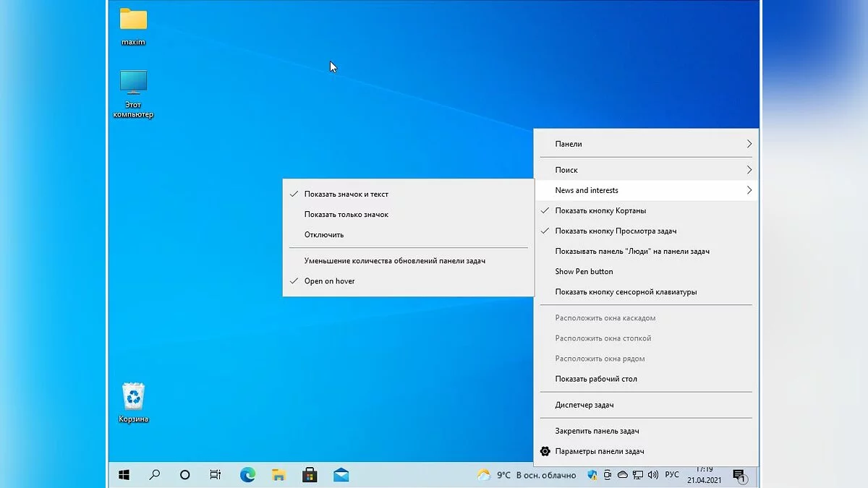Open the Windows Start menu
This screenshot has height=488, width=868.
[x=124, y=475]
